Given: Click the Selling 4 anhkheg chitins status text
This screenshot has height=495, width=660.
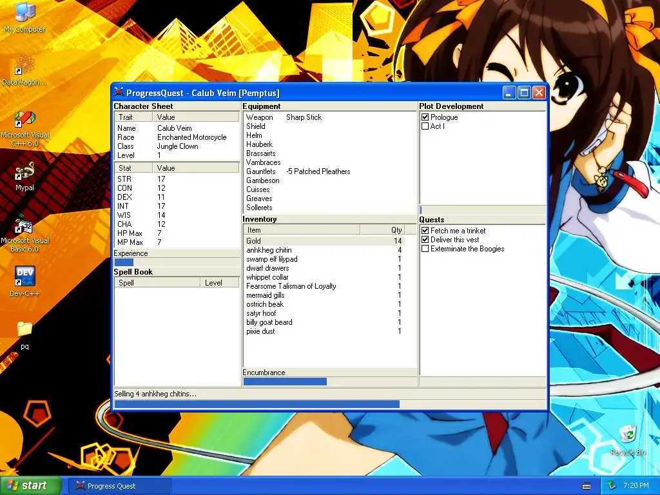Looking at the screenshot, I should pyautogui.click(x=155, y=394).
